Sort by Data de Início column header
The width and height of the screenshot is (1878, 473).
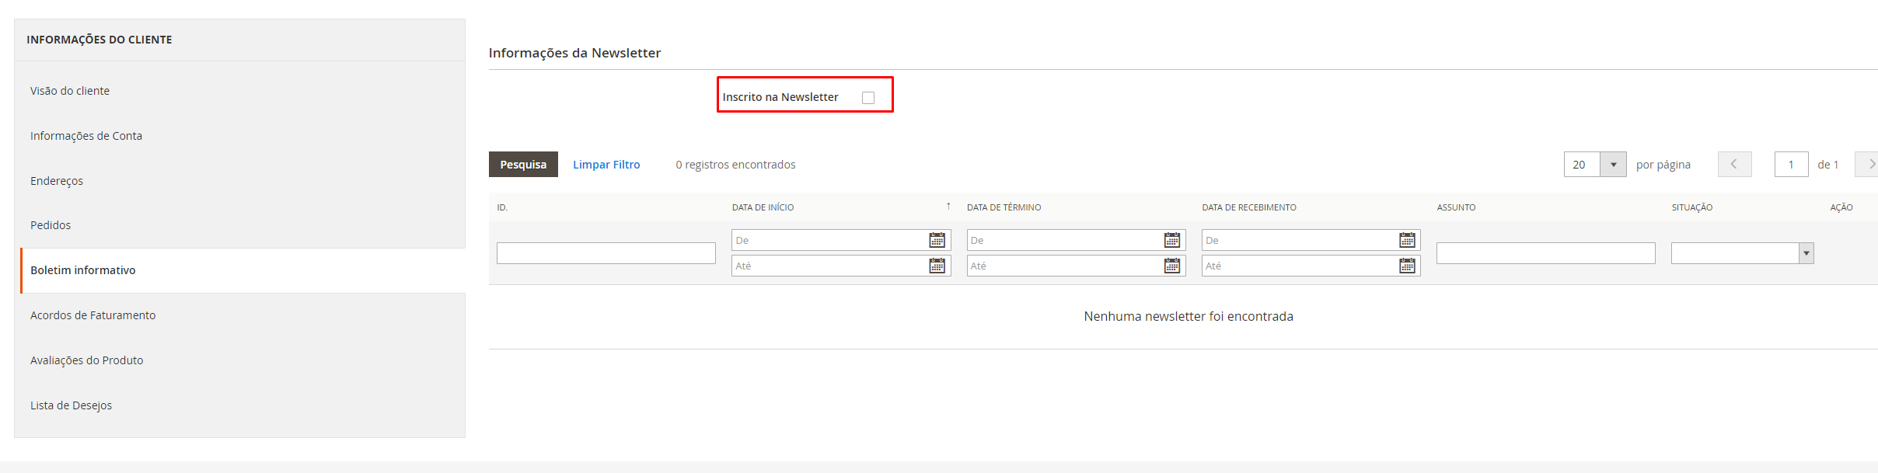coord(763,207)
